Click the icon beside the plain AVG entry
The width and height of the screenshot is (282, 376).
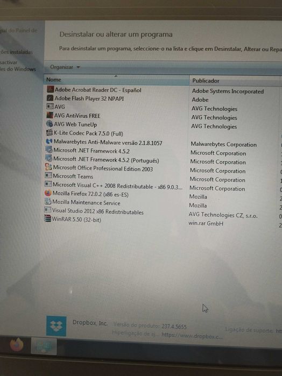(x=50, y=106)
